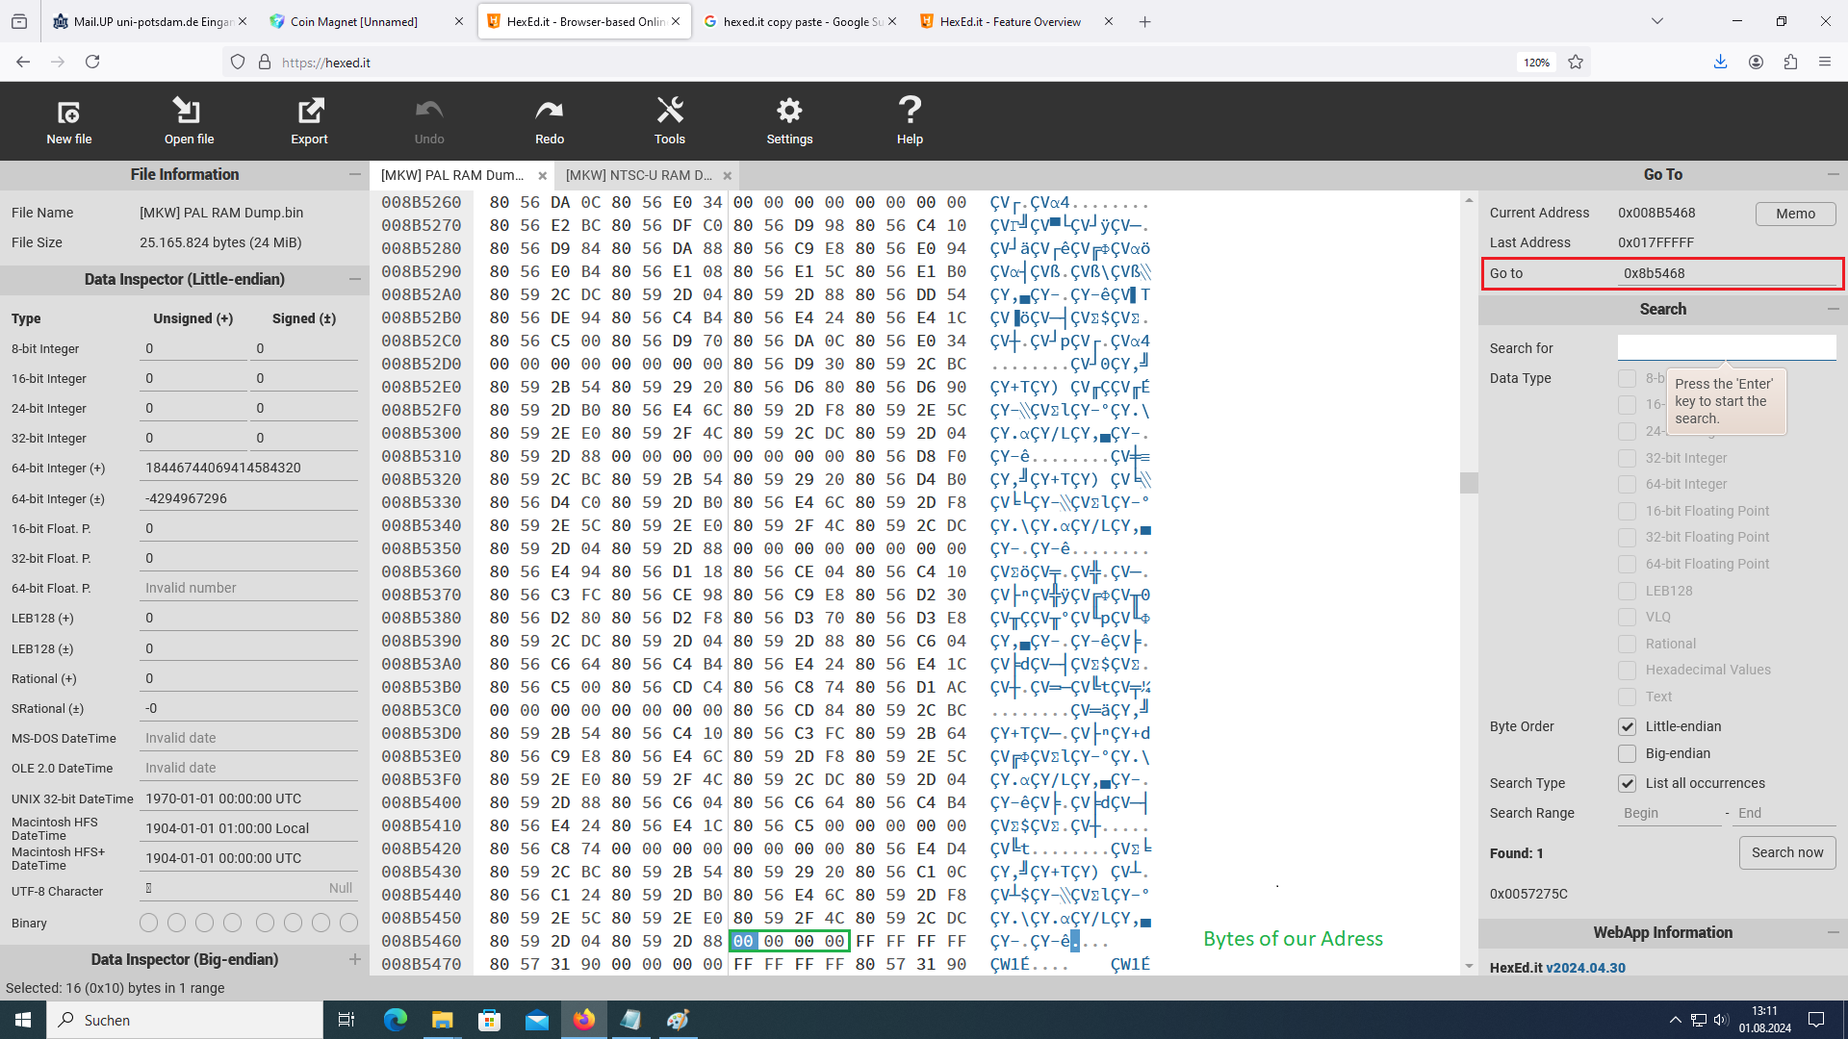Image resolution: width=1848 pixels, height=1039 pixels.
Task: Click hex view scroll up arrow
Action: [x=1469, y=200]
